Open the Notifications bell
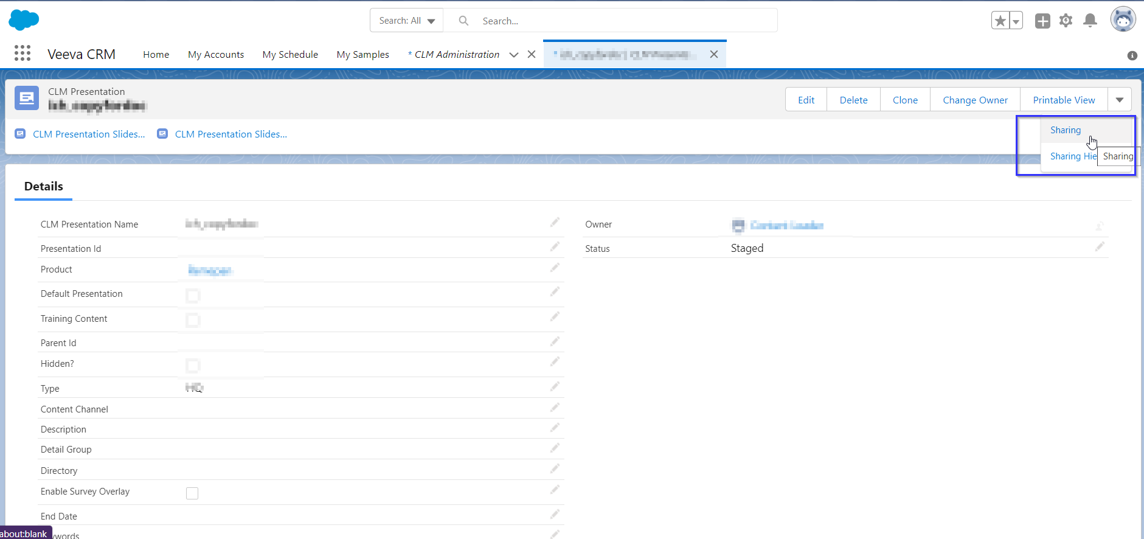This screenshot has width=1144, height=539. [x=1090, y=21]
